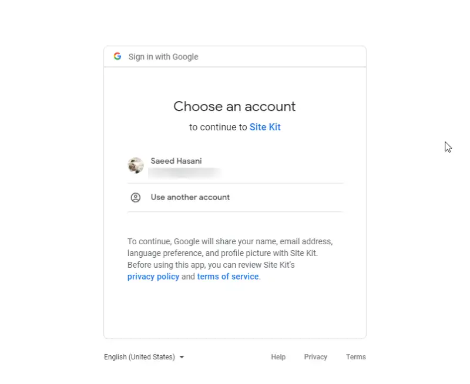470x384 pixels.
Task: Click empty space below the terms of service line
Action: (234, 308)
